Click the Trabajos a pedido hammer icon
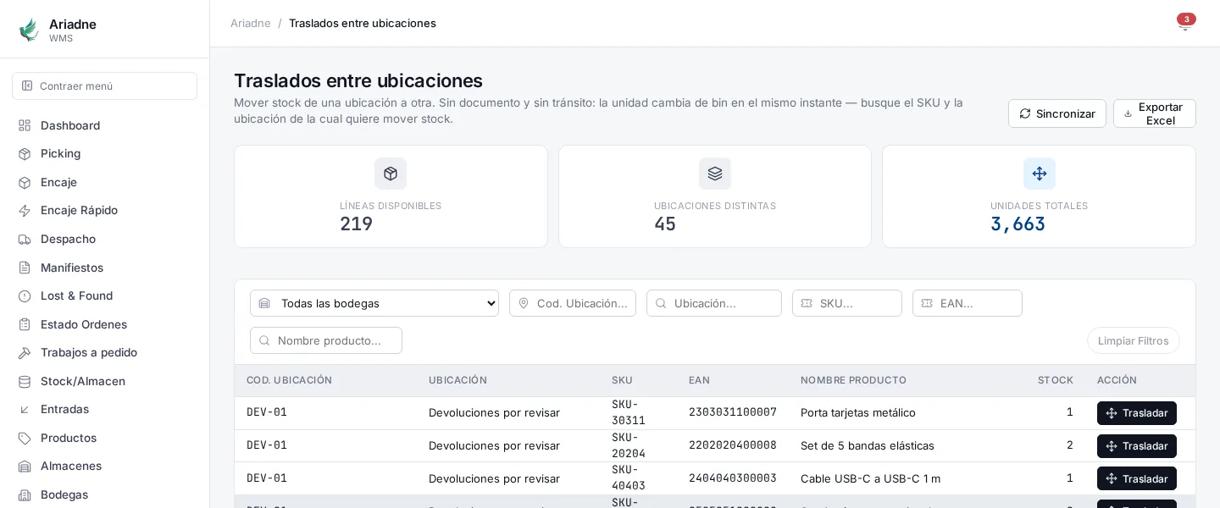 pos(25,352)
